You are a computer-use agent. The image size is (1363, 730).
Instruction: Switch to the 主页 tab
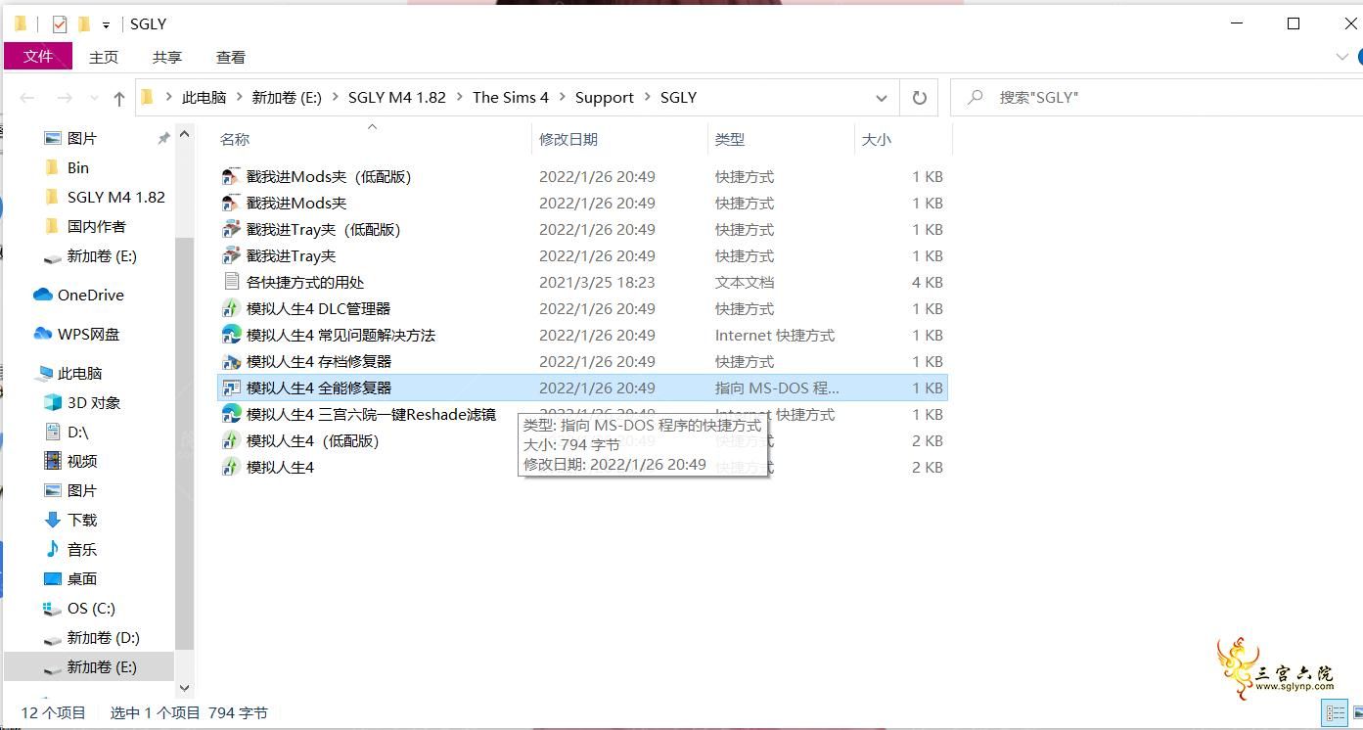(104, 58)
